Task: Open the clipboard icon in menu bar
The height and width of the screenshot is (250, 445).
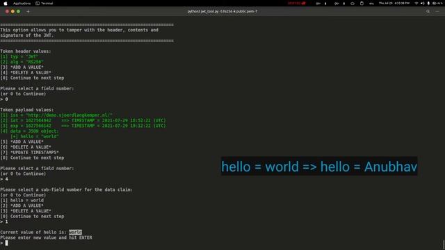Action: click(362, 3)
